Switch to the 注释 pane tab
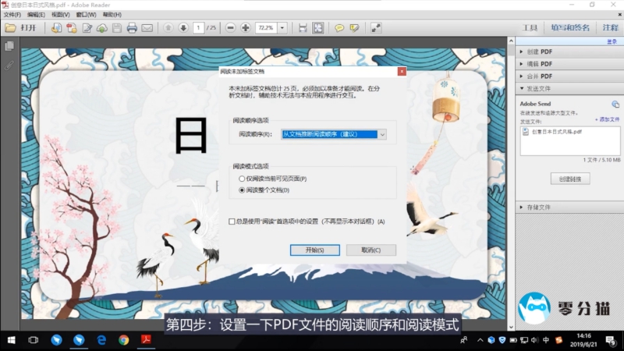 coord(610,28)
